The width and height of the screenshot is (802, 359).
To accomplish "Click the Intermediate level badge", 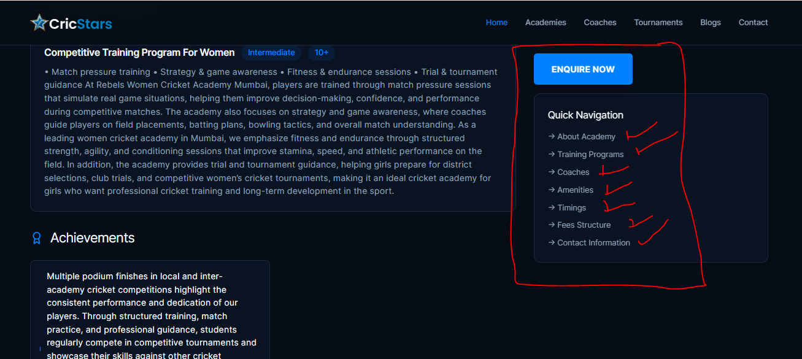I will tap(271, 53).
